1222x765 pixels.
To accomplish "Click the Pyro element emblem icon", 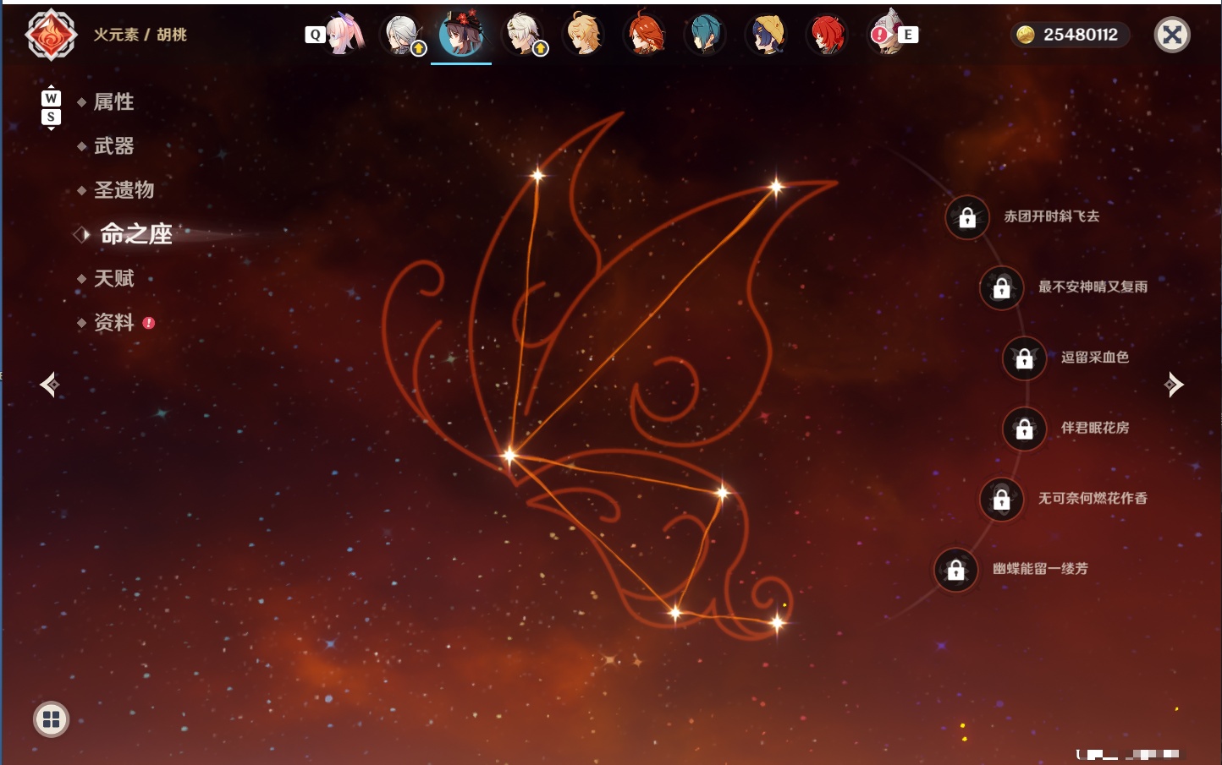I will click(51, 35).
